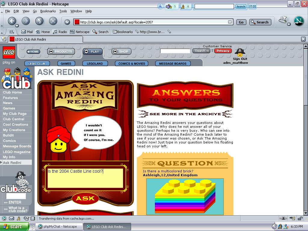Click the security padlock in status bar
The width and height of the screenshot is (308, 231).
pyautogui.click(x=300, y=218)
